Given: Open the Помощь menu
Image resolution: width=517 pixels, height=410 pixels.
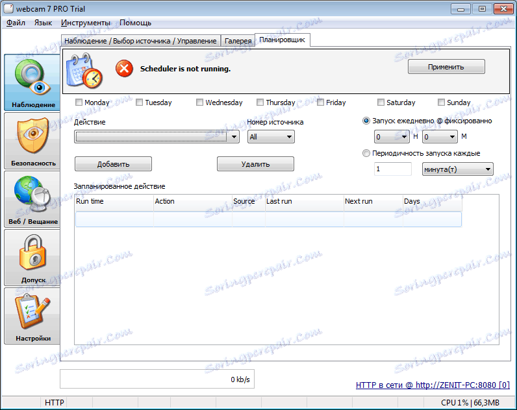Looking at the screenshot, I should pos(136,23).
